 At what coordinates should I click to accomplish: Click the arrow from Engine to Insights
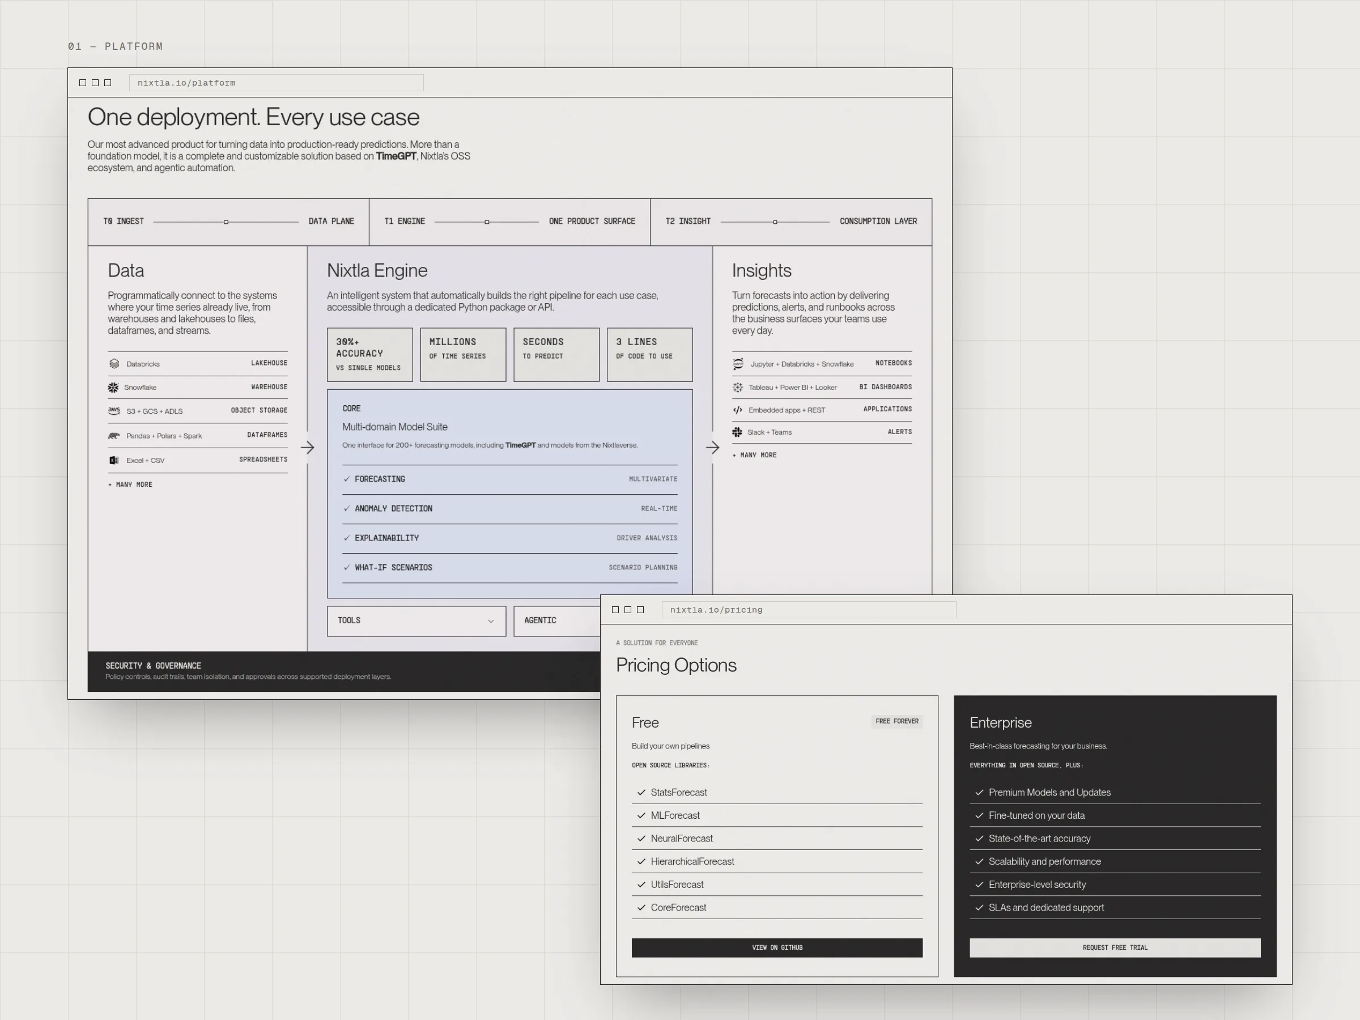713,448
